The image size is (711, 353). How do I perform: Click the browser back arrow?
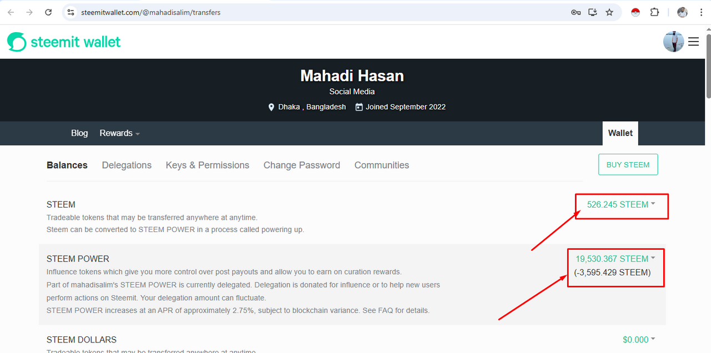[11, 12]
